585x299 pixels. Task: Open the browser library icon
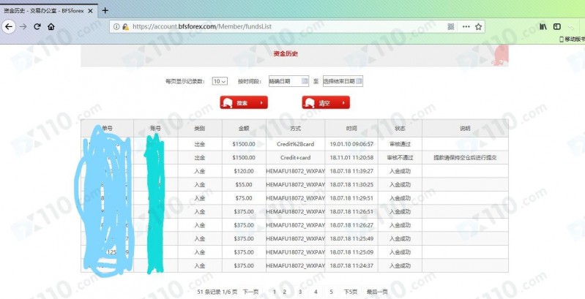pos(543,27)
